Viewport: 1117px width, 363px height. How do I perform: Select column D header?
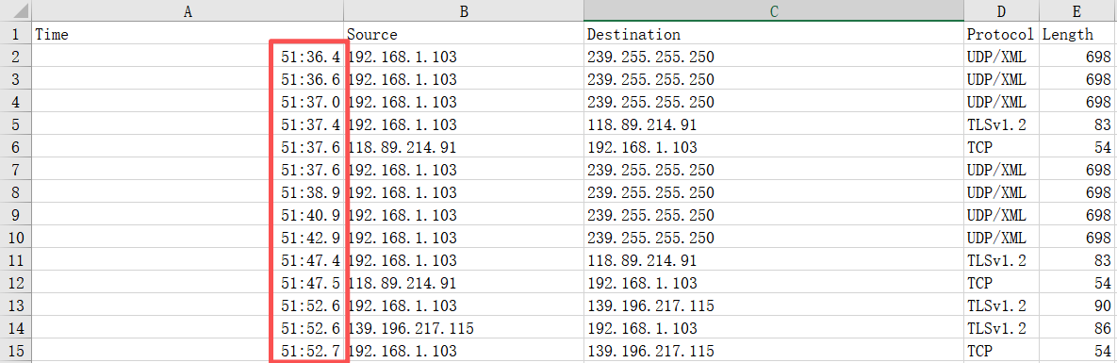pos(1001,10)
